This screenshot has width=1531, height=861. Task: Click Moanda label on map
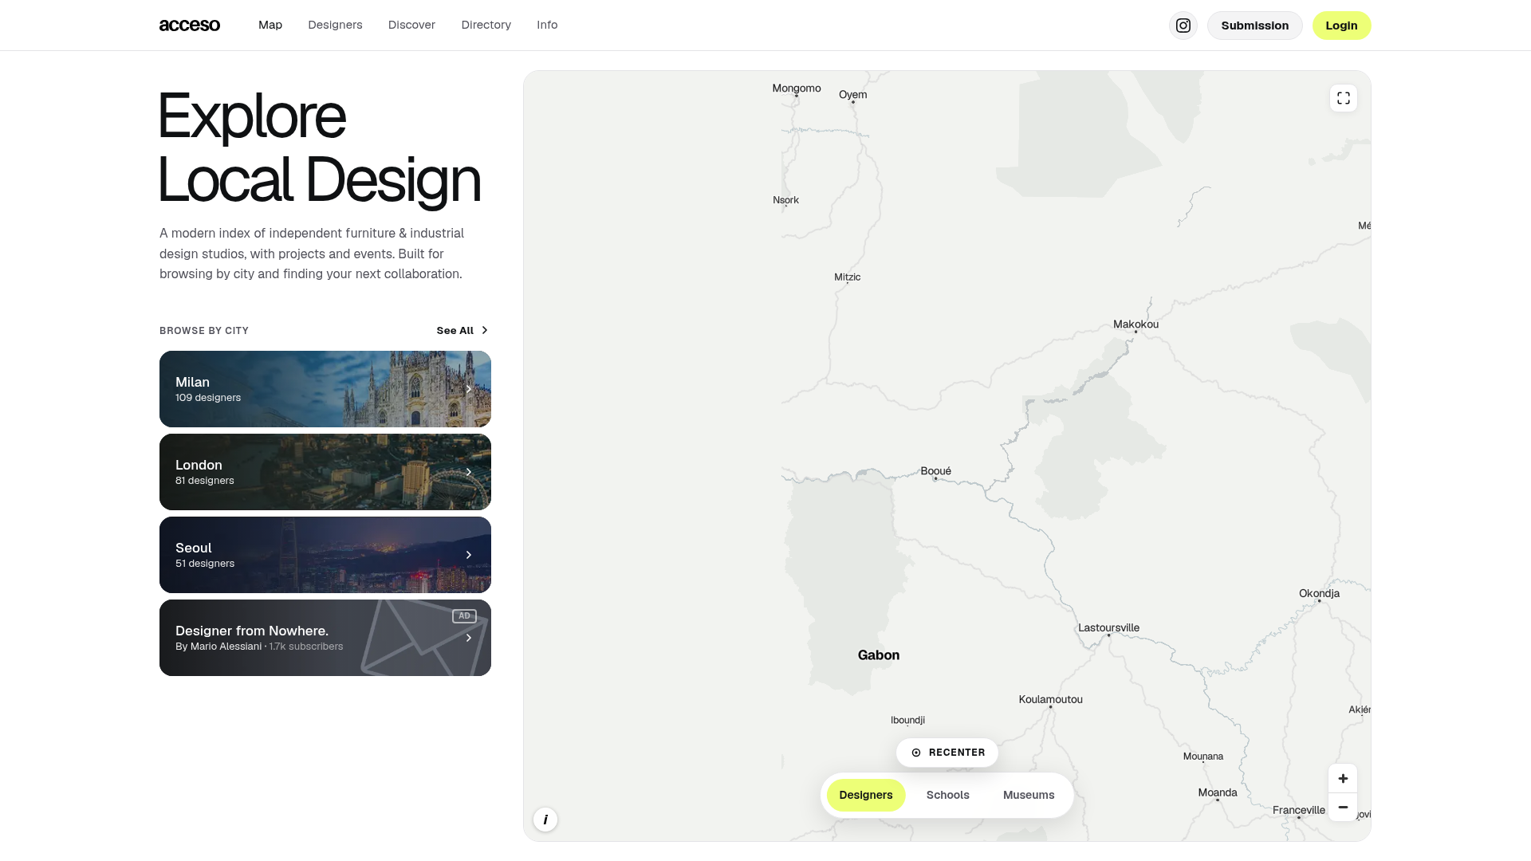(x=1218, y=792)
